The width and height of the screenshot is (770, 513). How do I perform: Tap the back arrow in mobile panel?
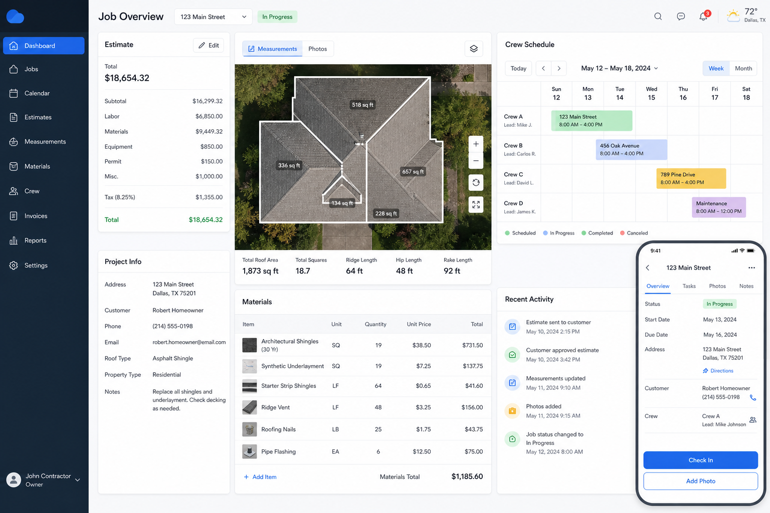tap(648, 268)
